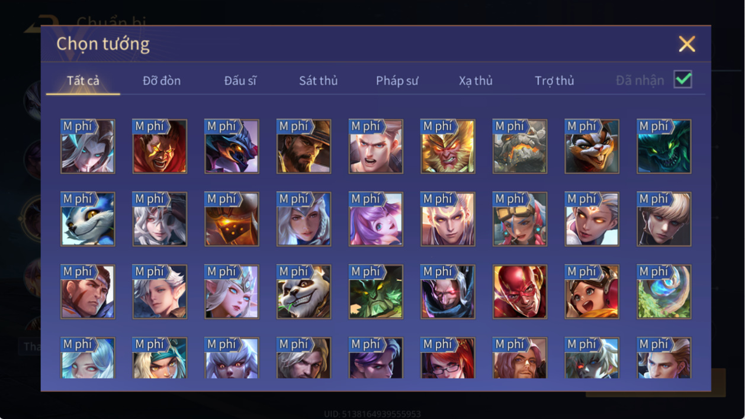Select the Đấu sĩ tab

coord(240,80)
